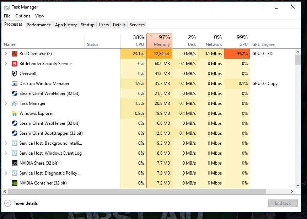Open the Startup tab

88,25
